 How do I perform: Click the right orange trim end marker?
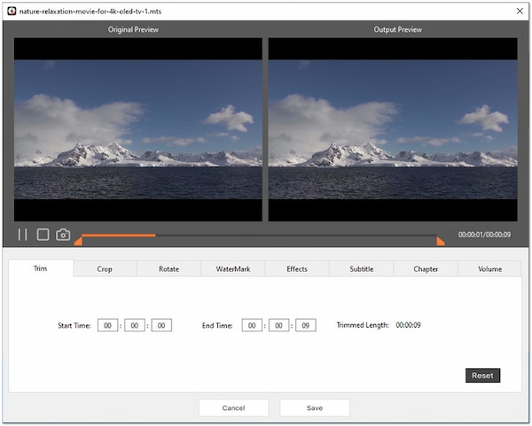[x=441, y=241]
